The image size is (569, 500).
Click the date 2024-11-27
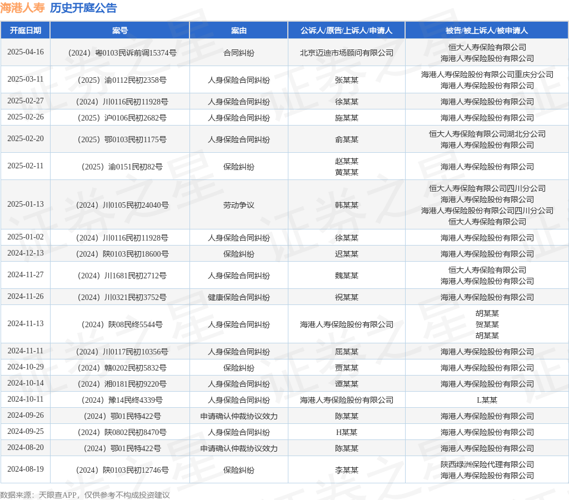26,274
